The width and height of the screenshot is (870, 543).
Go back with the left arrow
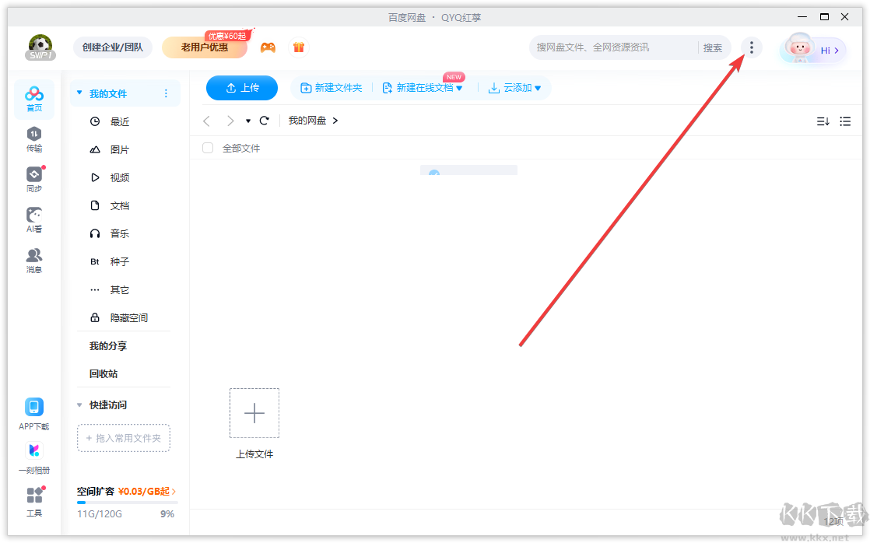tap(206, 121)
